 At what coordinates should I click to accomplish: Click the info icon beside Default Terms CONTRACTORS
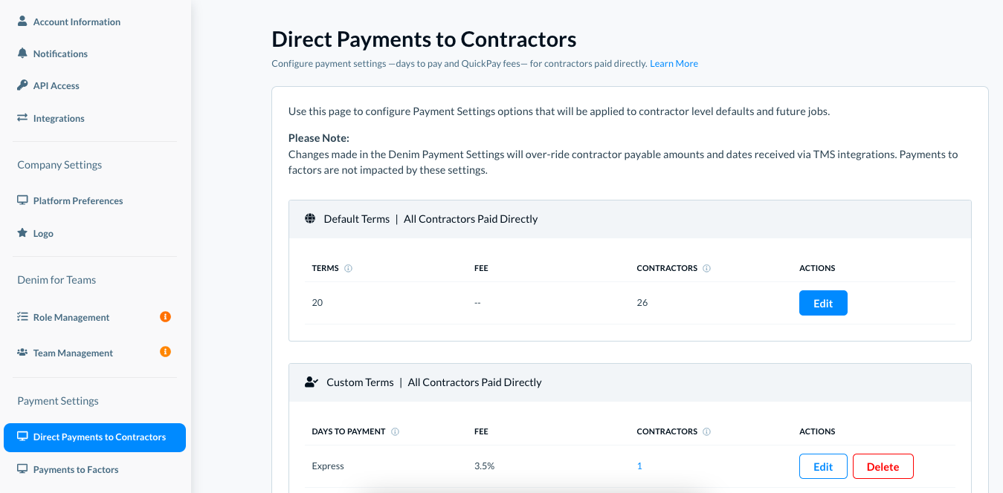(x=706, y=268)
